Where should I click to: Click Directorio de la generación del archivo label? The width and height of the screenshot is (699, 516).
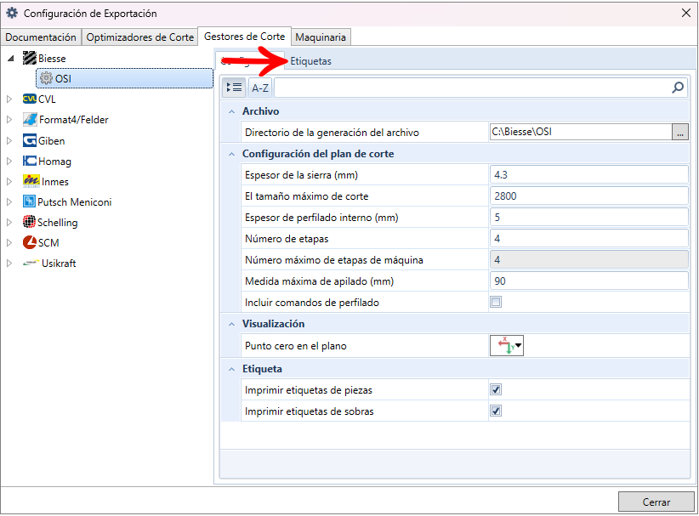click(x=332, y=133)
